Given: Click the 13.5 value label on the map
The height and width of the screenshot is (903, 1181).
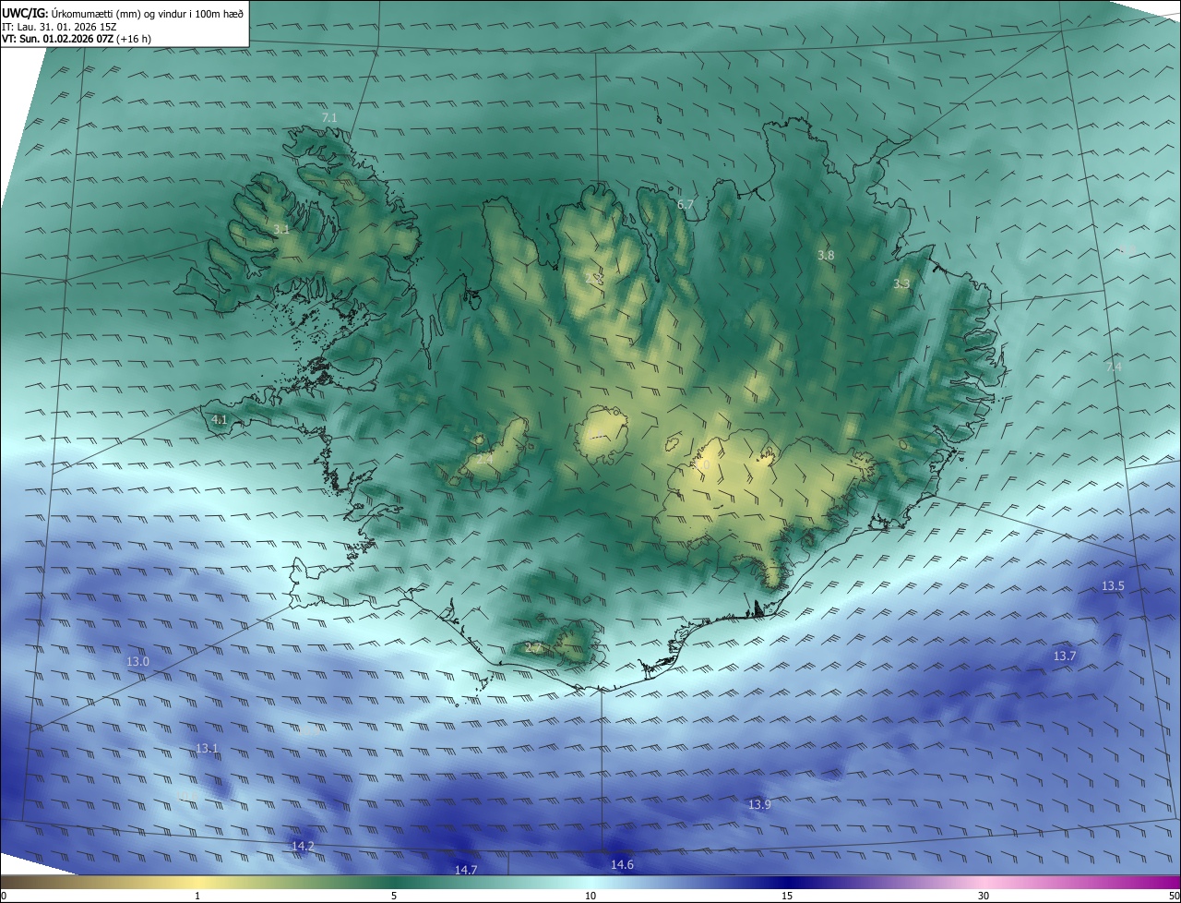Looking at the screenshot, I should (x=1114, y=585).
